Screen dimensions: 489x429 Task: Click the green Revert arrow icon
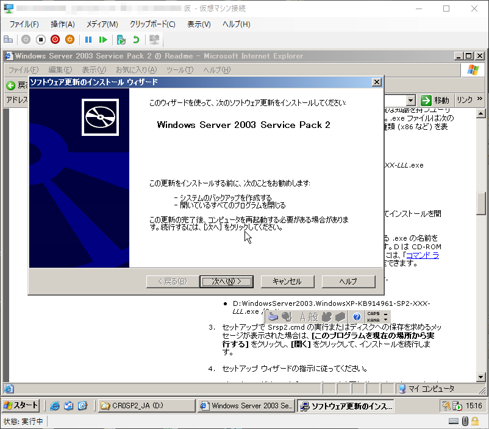click(136, 40)
